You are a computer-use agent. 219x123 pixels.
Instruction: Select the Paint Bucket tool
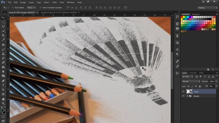click(x=3, y=67)
